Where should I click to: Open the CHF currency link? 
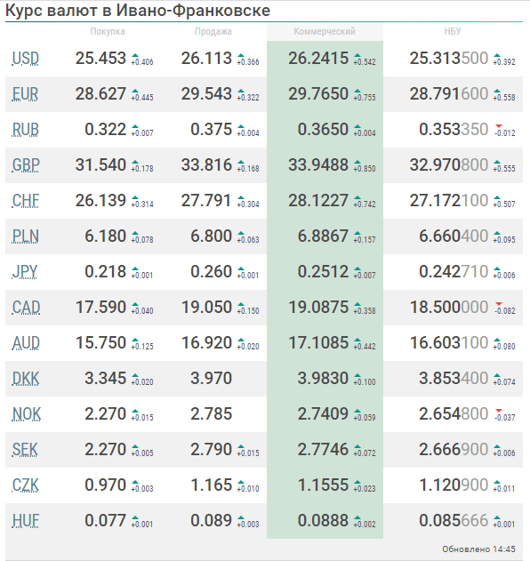point(26,201)
